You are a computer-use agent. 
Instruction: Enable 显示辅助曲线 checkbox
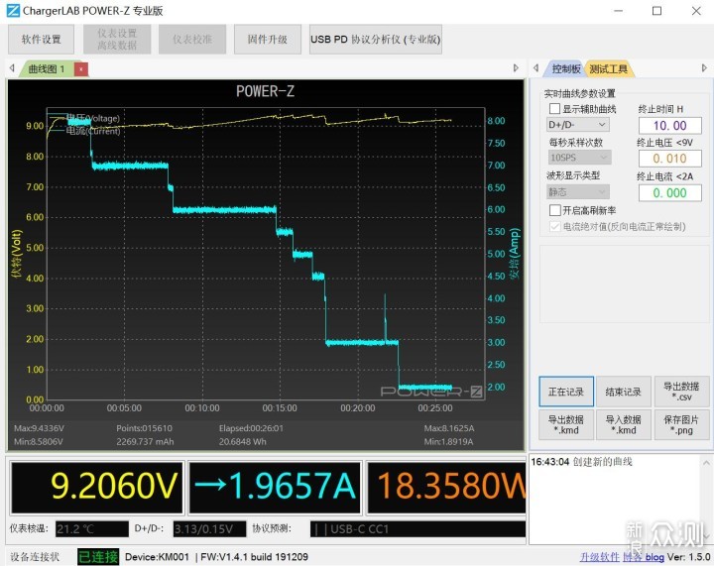554,109
